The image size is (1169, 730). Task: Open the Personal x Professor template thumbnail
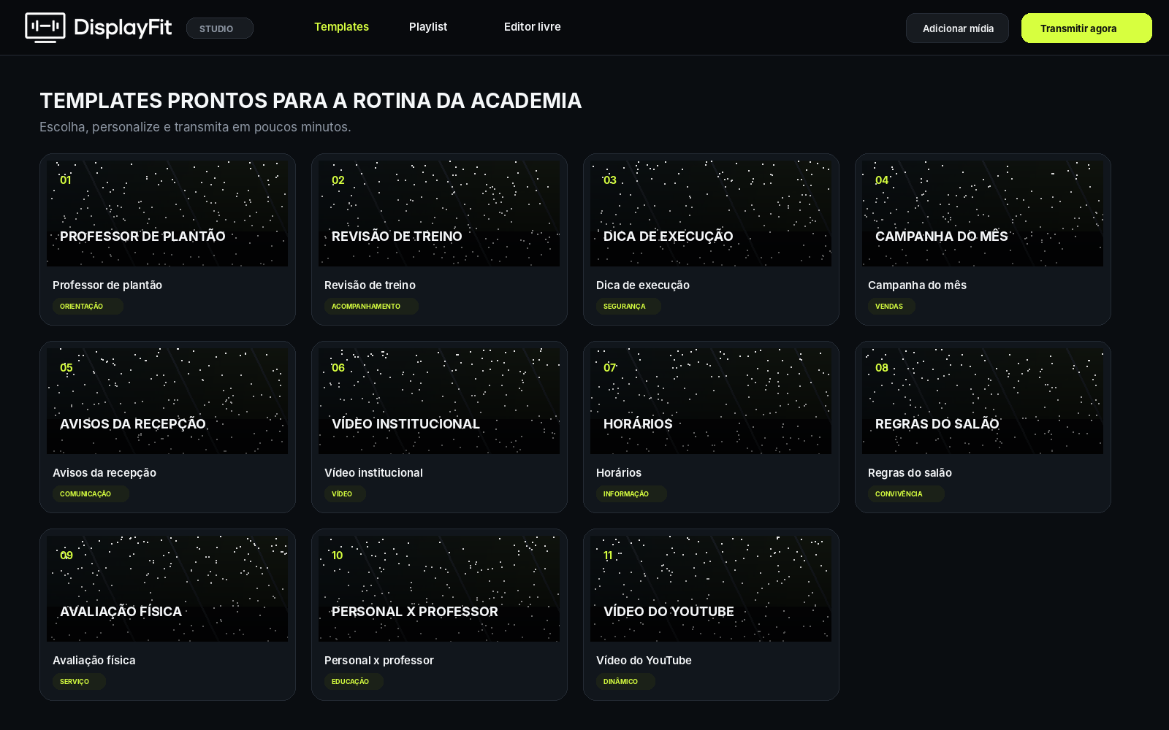coord(439,588)
